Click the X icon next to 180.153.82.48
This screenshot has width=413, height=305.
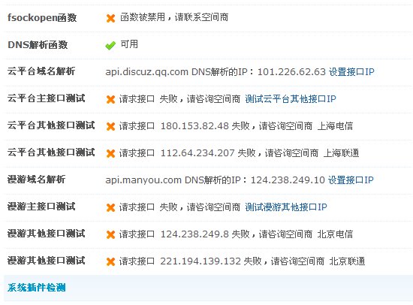click(110, 126)
